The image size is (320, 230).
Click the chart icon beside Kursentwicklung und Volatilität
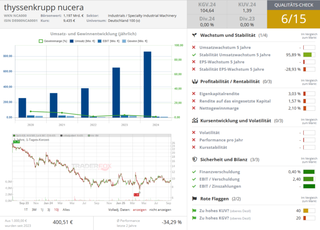click(195, 120)
